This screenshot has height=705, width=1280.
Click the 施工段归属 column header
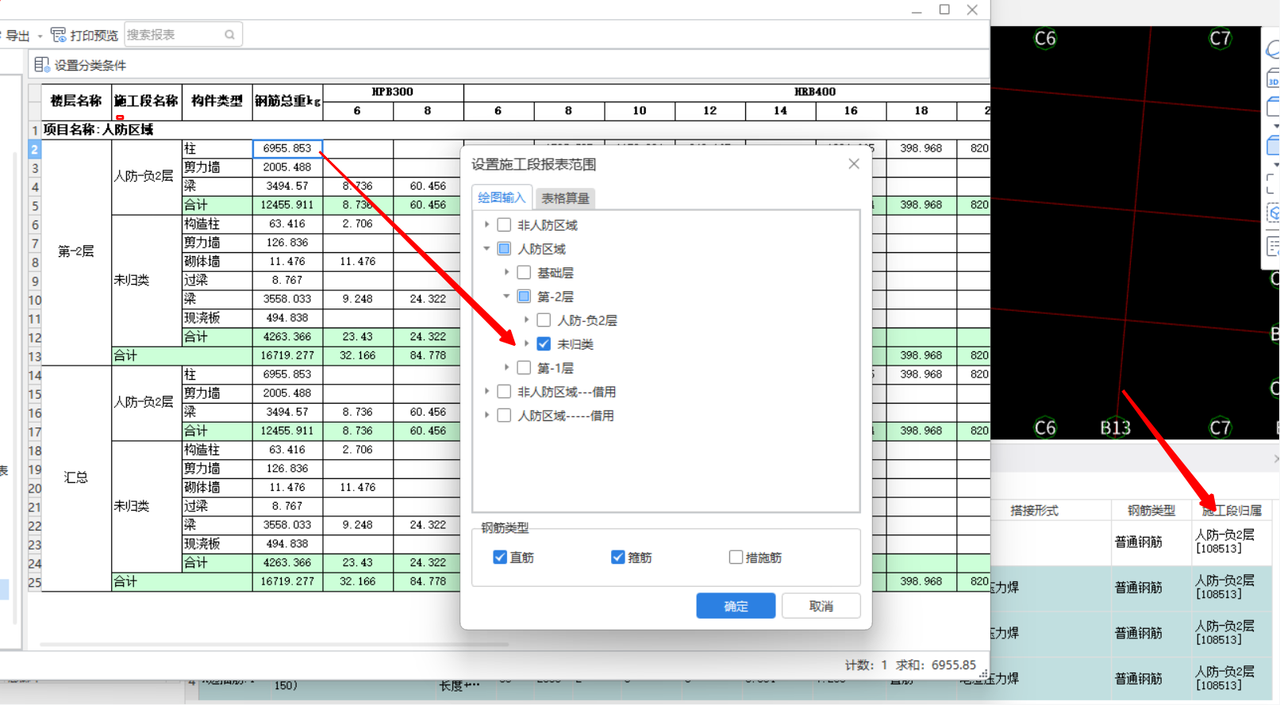(x=1232, y=511)
